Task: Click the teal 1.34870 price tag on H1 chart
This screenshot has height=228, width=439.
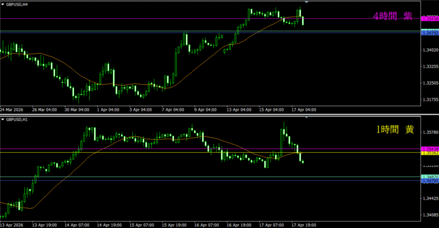Action: click(430, 177)
